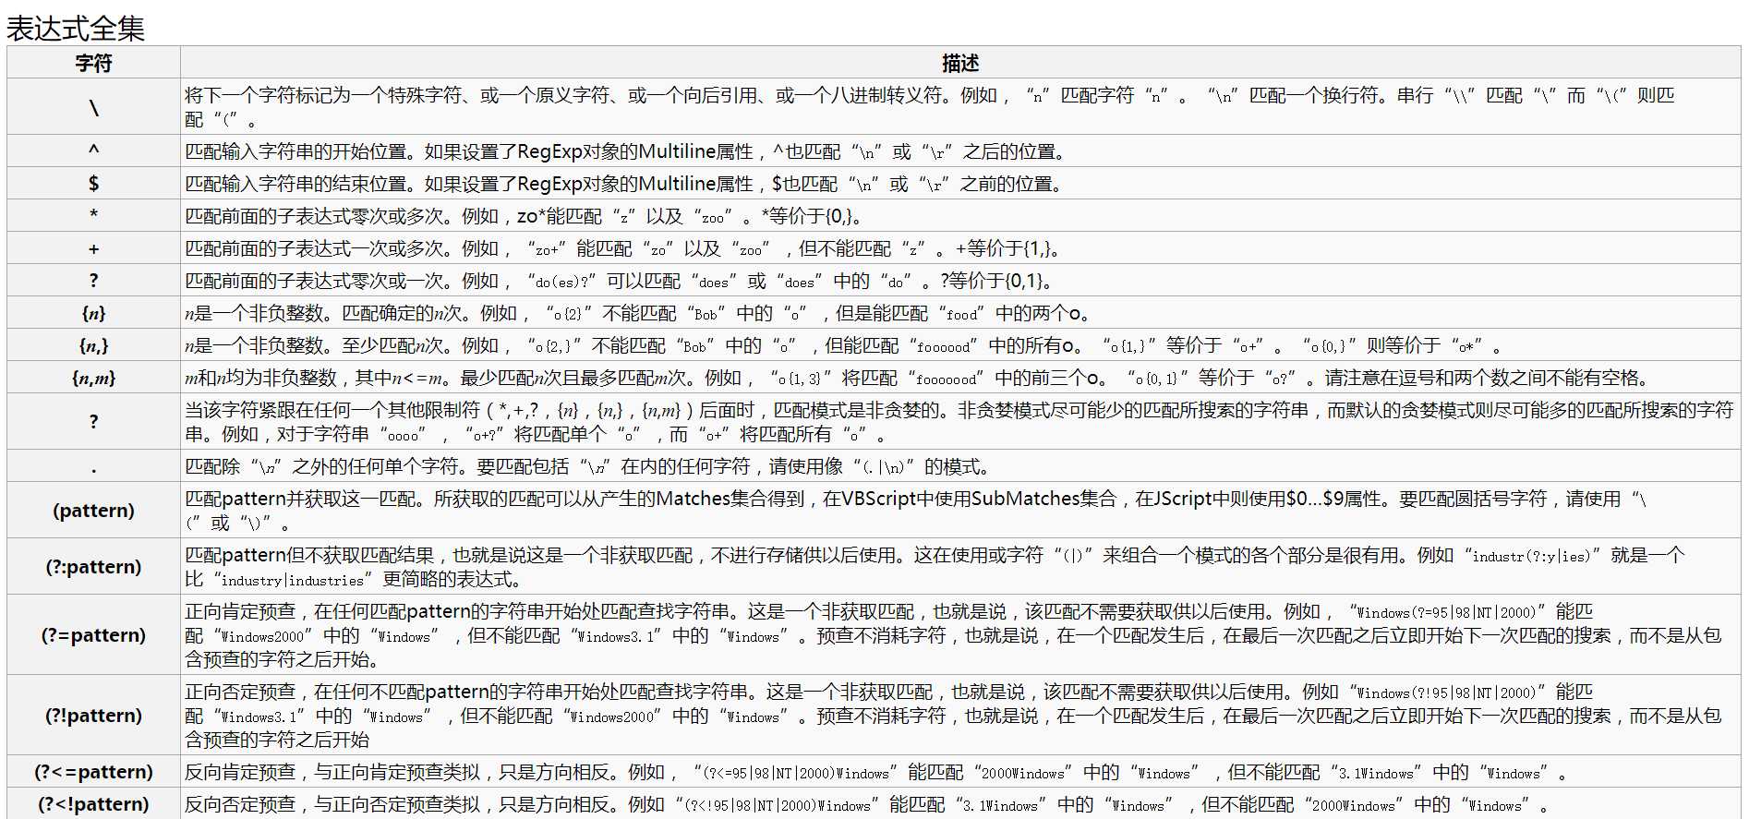Click description starting 将下一个字符标记为
This screenshot has width=1749, height=819.
960,107
